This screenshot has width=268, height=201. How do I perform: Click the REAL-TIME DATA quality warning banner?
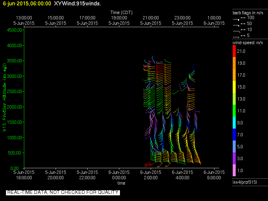63,192
